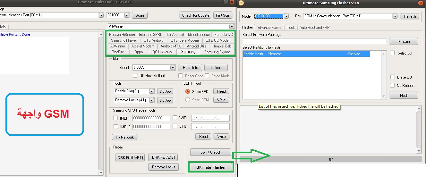Screen dimensions: 426x177
Task: Open the Miscellaneous tab
Action: [x=199, y=35]
